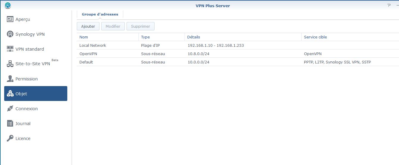
Task: Sort by the Type column header
Action: click(162, 37)
